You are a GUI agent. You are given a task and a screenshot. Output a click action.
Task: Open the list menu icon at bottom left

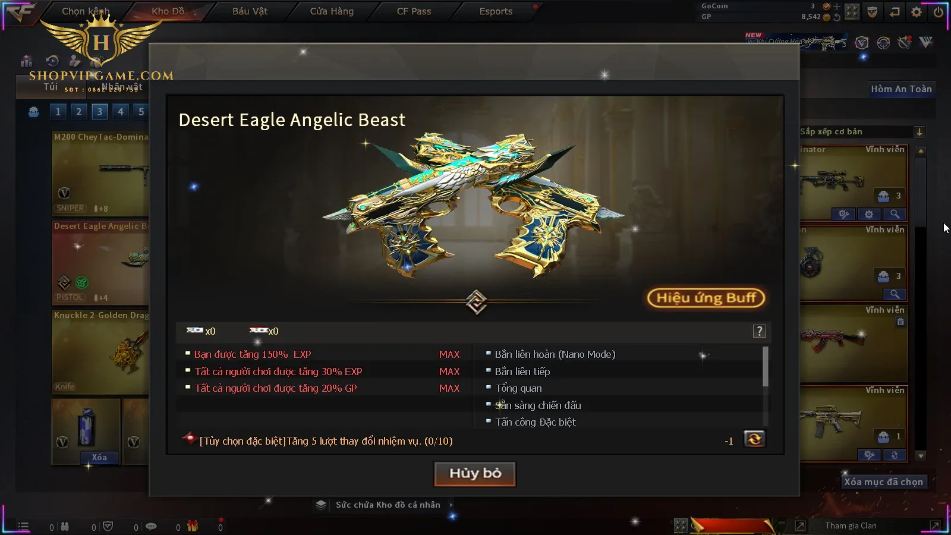pos(23,526)
